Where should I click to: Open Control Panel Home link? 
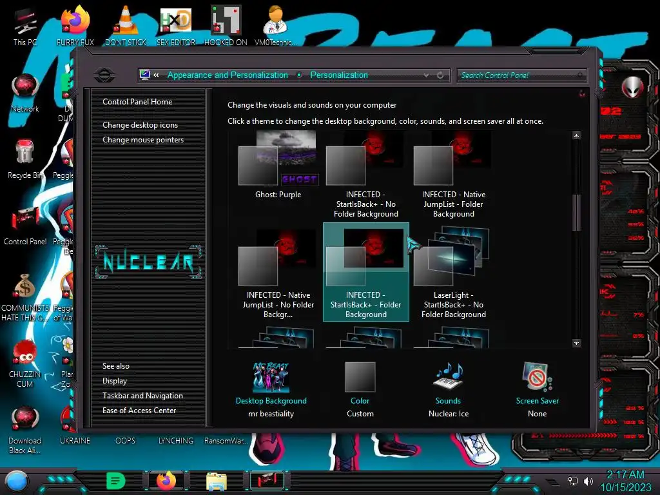click(137, 101)
